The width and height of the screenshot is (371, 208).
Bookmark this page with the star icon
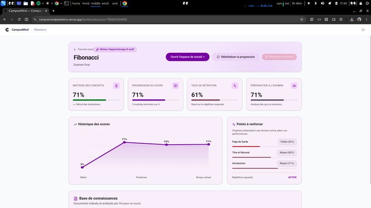coord(301,19)
